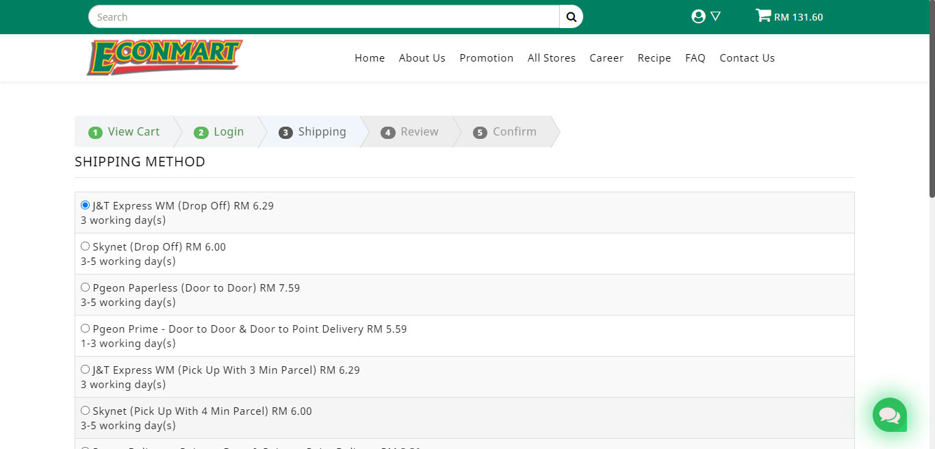Open the Career page
Image resolution: width=935 pixels, height=449 pixels.
(x=606, y=58)
